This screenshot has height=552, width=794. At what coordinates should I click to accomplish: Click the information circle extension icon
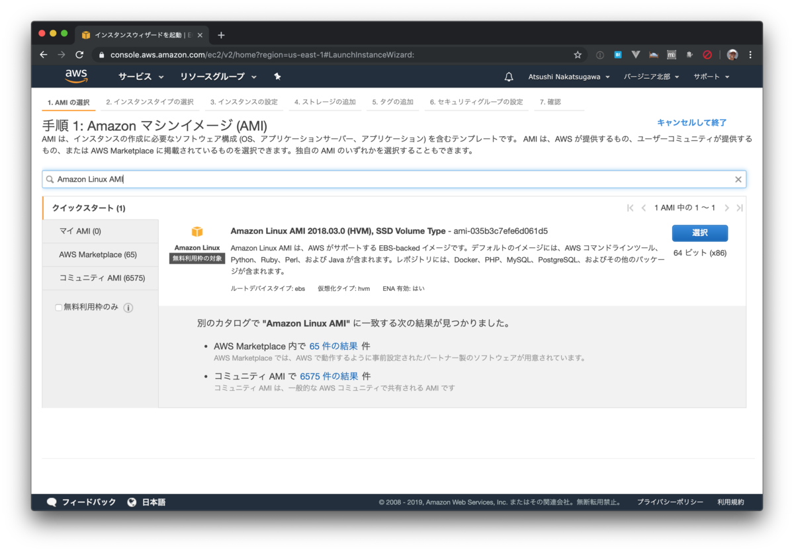pyautogui.click(x=600, y=55)
